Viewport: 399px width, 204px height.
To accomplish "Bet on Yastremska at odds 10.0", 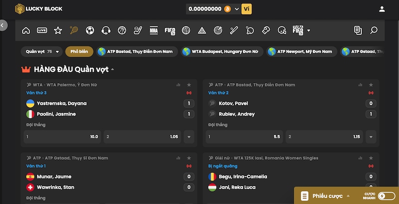I will (62, 137).
